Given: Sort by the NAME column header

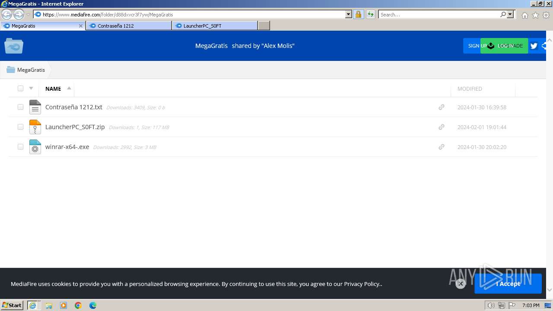Looking at the screenshot, I should pos(53,89).
